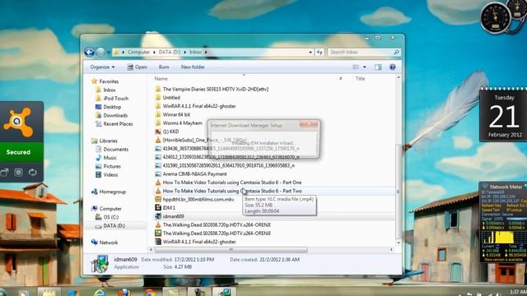Open recent pages dropdown beside Forward arrow
This screenshot has height=296, width=527.
click(x=109, y=53)
